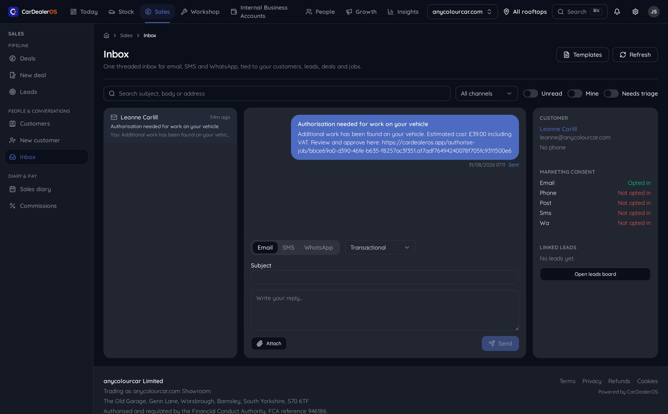Open the global Search box in top bar
Image resolution: width=668 pixels, height=414 pixels.
pyautogui.click(x=580, y=12)
